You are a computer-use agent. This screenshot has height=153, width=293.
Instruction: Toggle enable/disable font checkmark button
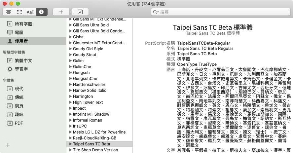tap(80, 12)
